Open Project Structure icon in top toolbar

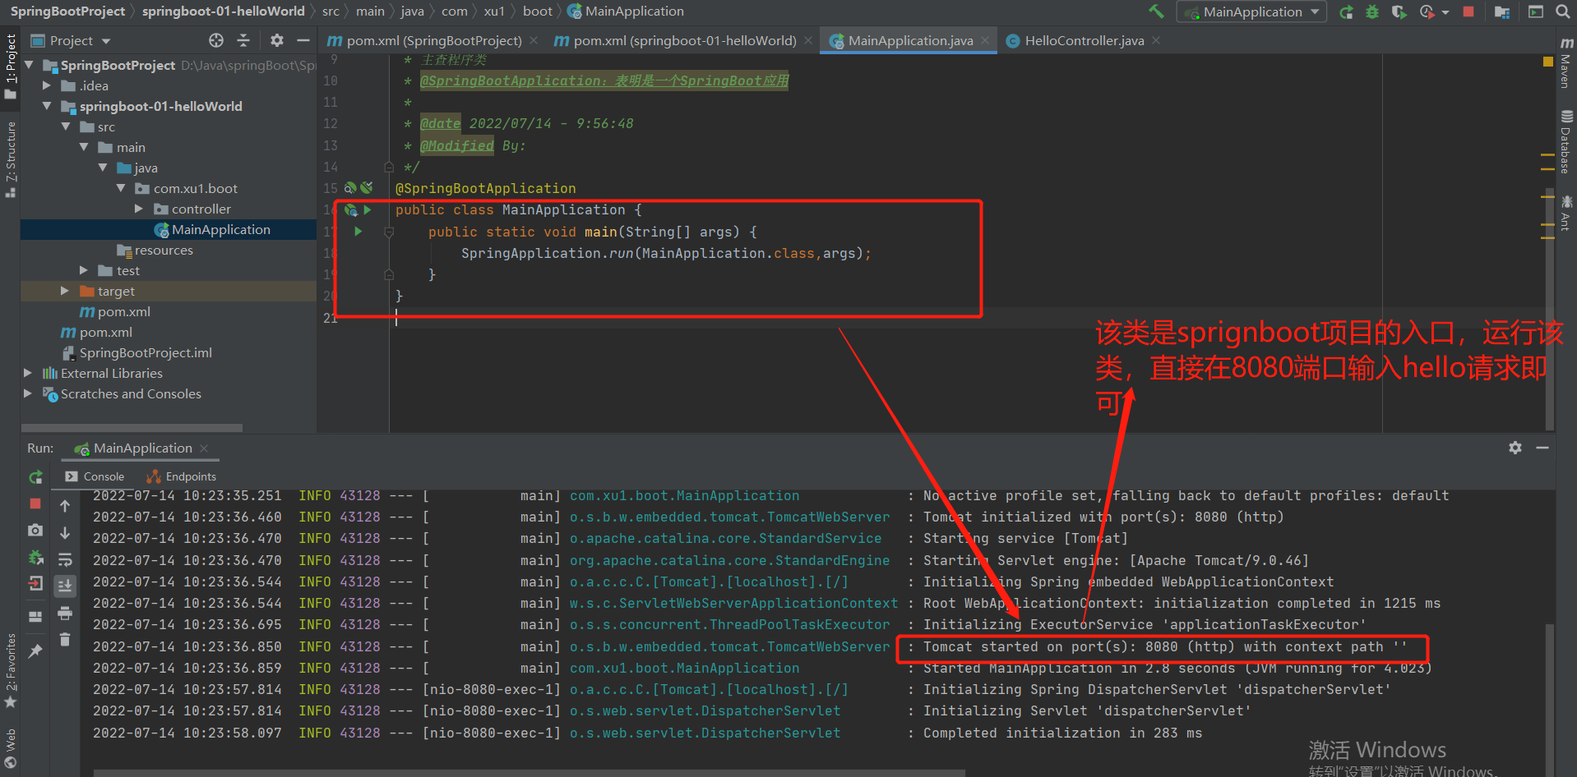pos(1502,11)
